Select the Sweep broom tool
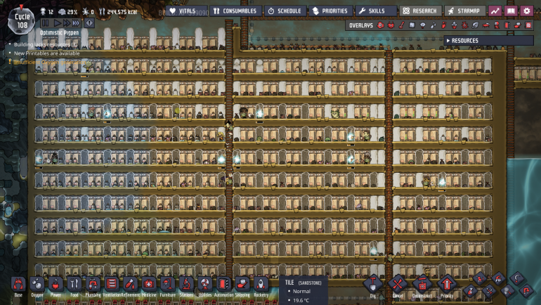 499,278
